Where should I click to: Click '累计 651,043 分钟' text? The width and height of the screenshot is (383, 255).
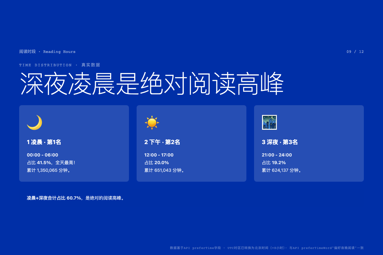[164, 170]
